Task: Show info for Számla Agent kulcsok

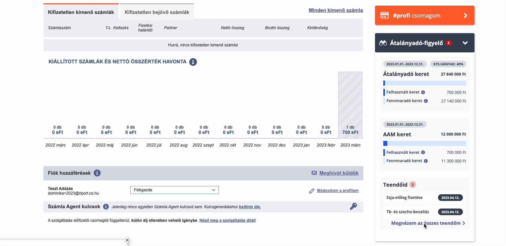Action: (x=106, y=207)
